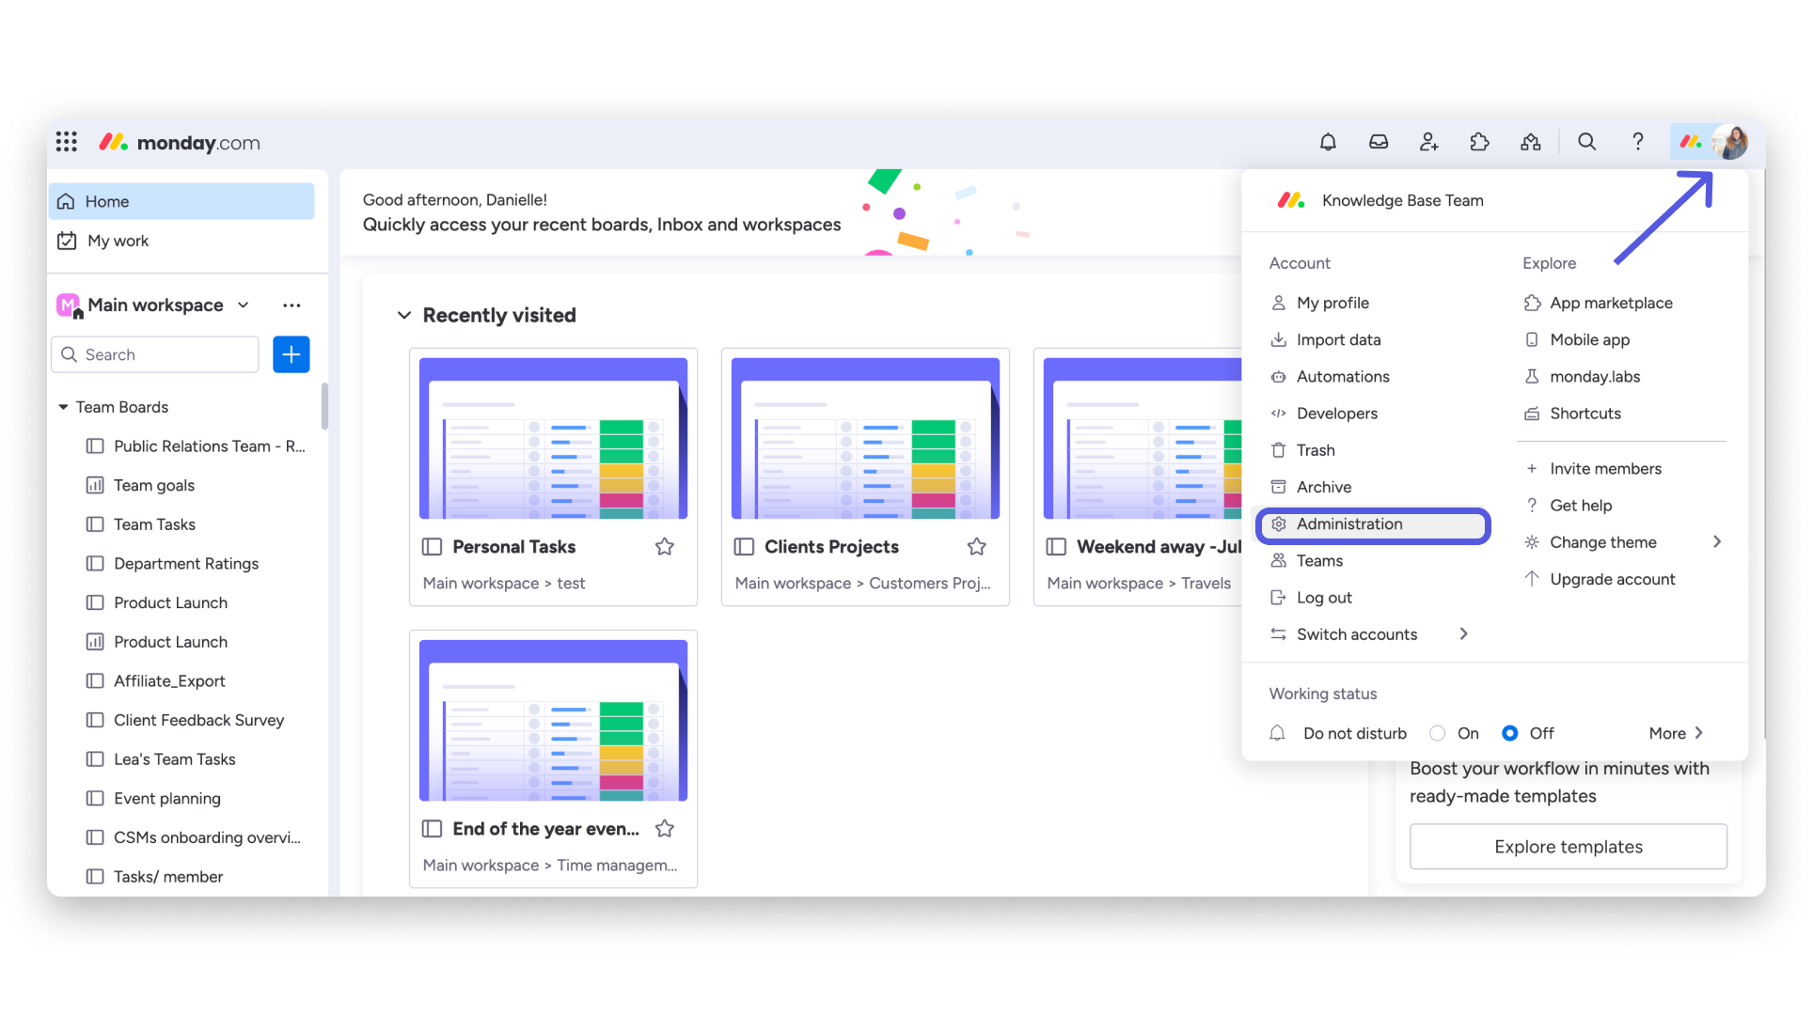Open the apps puzzle-piece icon
Image resolution: width=1813 pixels, height=1015 pixels.
tap(1480, 142)
